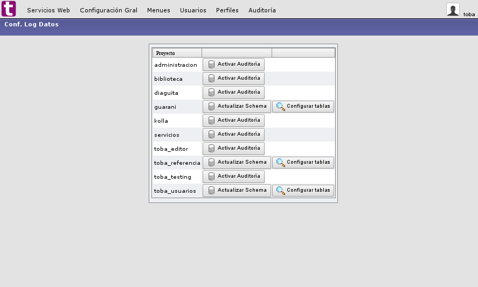Update schema for toba_referencia project

tap(237, 163)
